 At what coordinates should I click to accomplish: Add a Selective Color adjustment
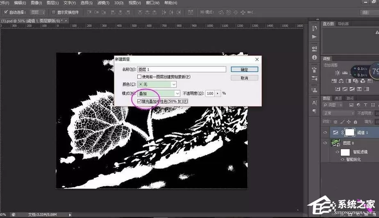click(359, 89)
